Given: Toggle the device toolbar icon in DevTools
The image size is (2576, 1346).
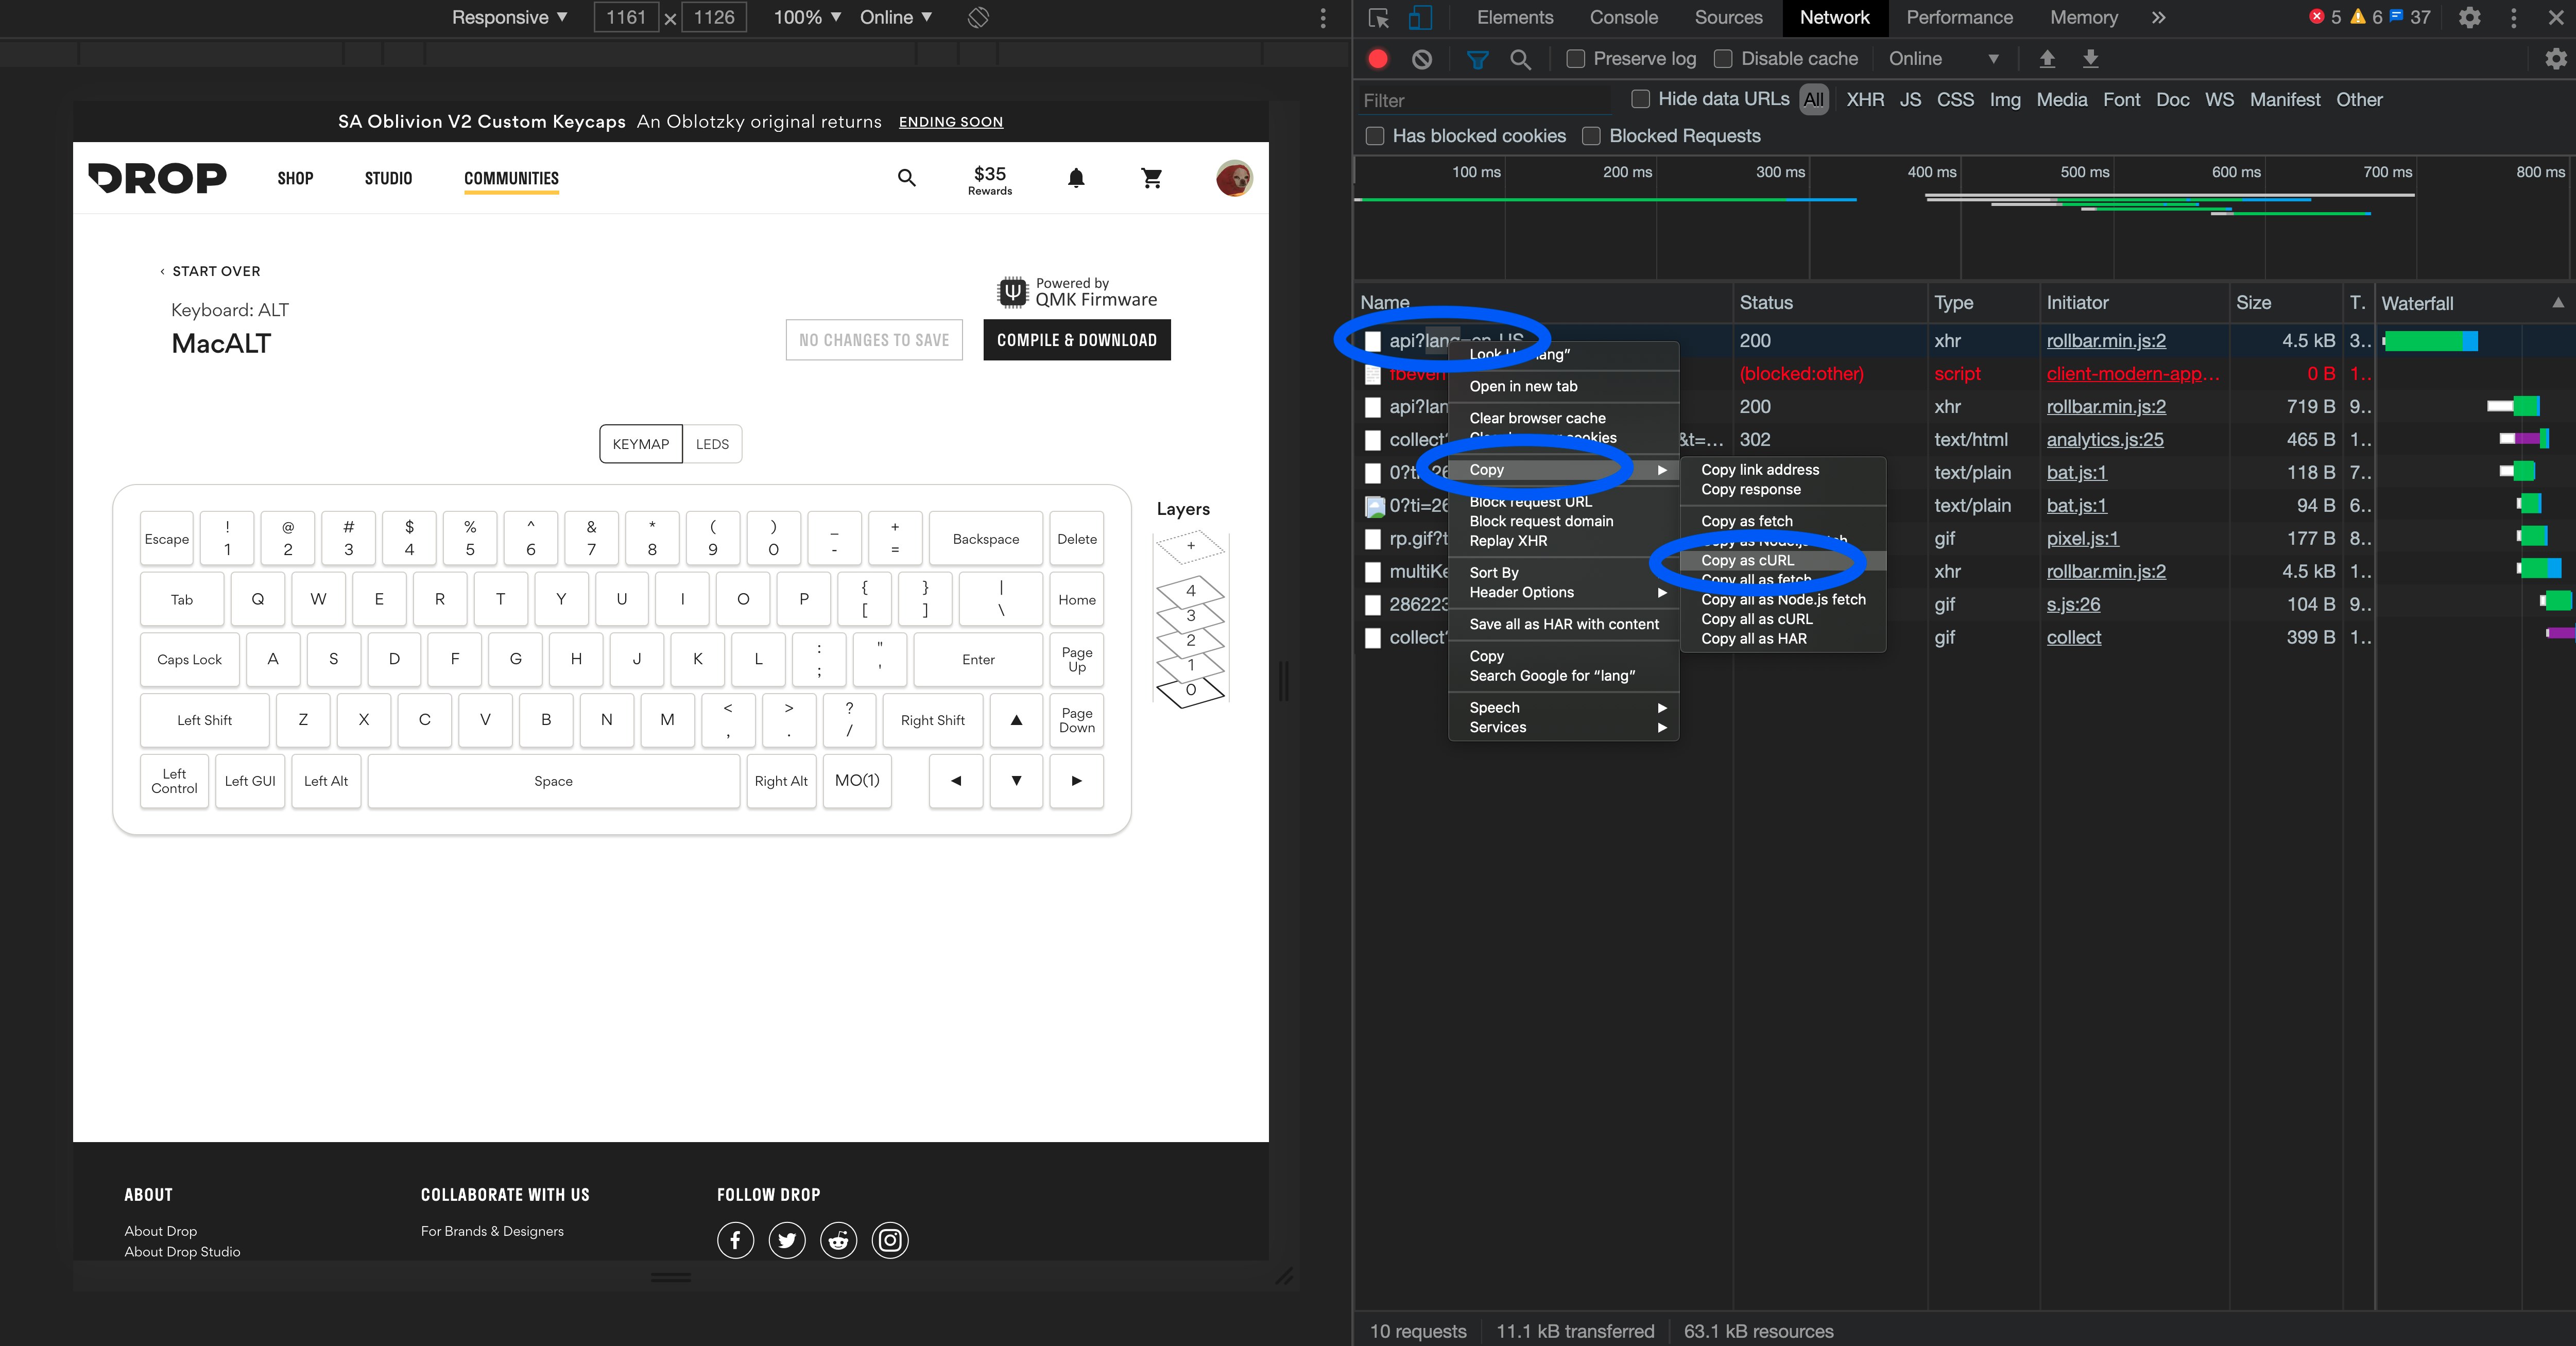Looking at the screenshot, I should tap(1420, 17).
